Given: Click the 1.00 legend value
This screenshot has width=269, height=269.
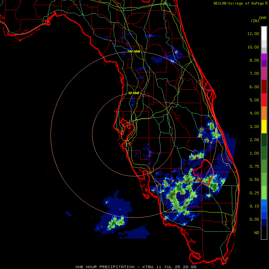Looking at the screenshot, I should (x=254, y=153).
